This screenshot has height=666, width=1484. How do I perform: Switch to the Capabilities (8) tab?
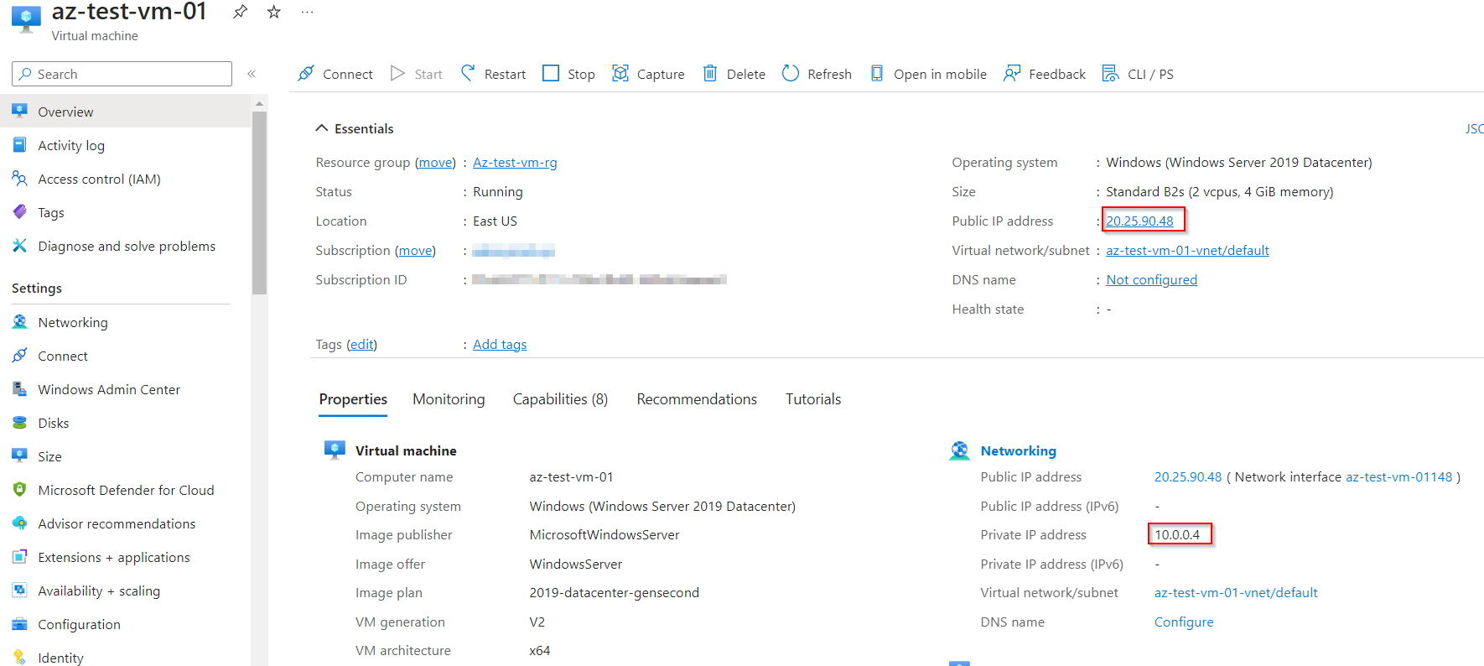click(560, 399)
